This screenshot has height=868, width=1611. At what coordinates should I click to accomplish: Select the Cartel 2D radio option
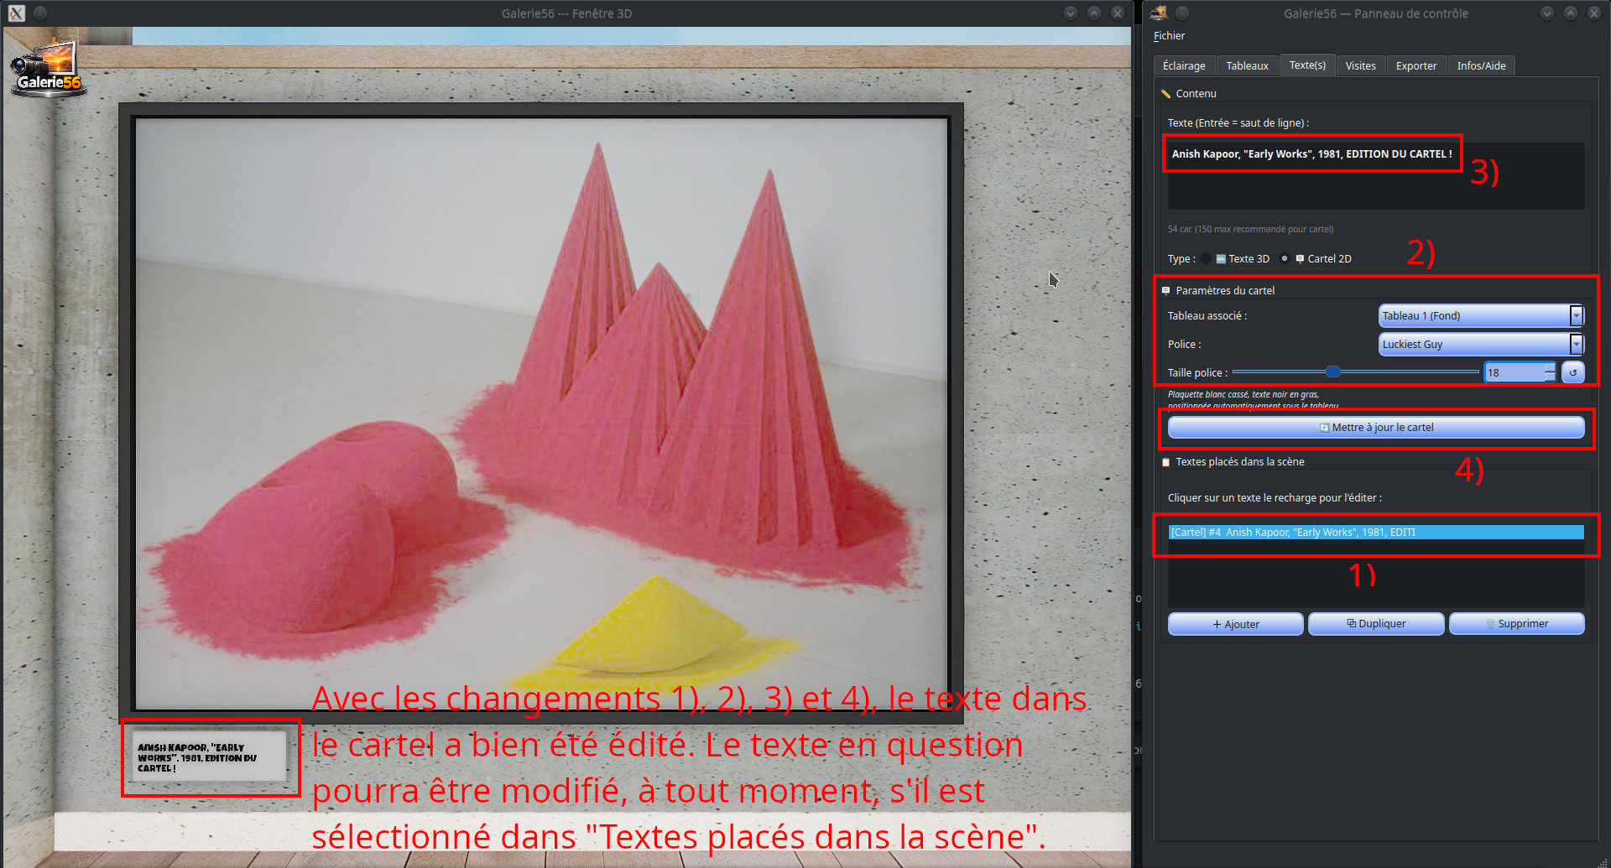point(1285,259)
